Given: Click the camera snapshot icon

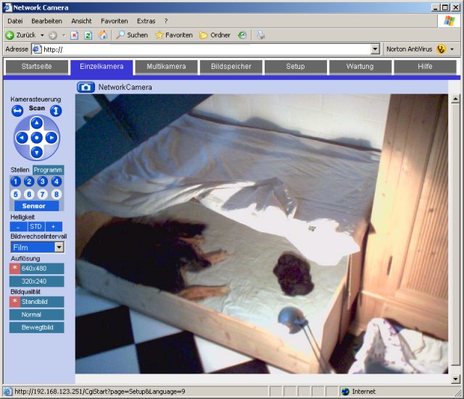Looking at the screenshot, I should 86,87.
